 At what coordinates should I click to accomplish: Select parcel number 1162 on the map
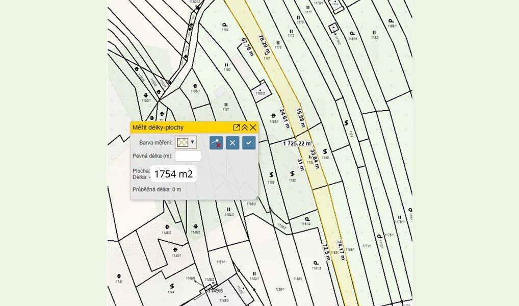[x=292, y=181]
